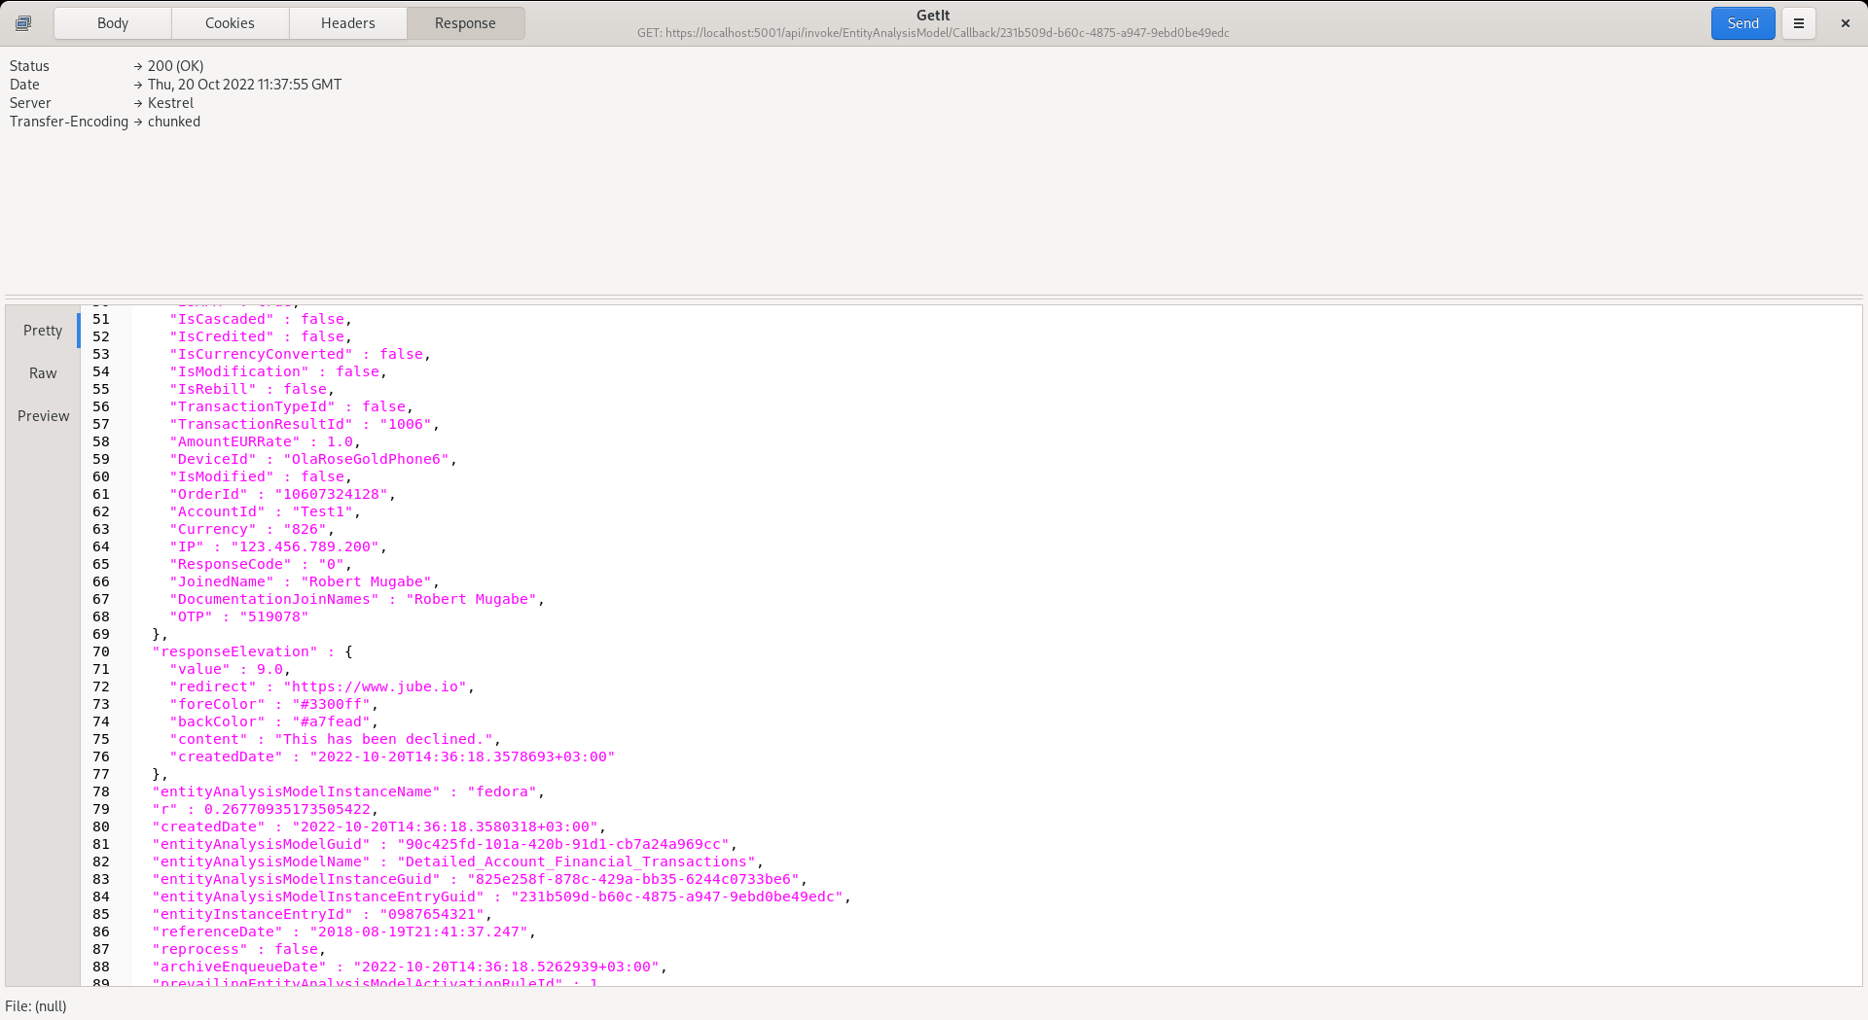
Task: Click the "r" value 0.26770935173505422
Action: click(287, 809)
